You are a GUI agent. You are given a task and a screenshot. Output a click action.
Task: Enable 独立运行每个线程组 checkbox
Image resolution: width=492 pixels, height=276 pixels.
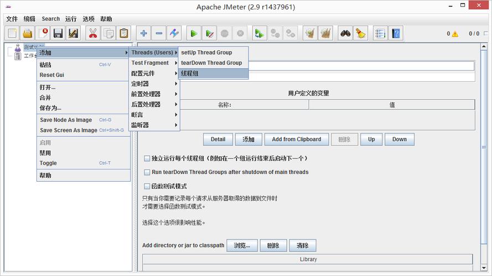147,158
